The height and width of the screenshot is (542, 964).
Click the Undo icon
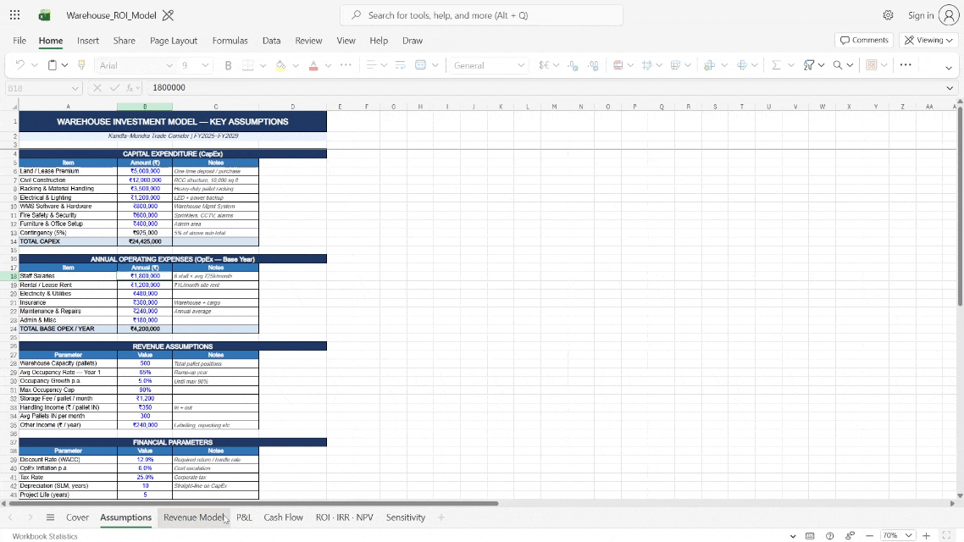[20, 65]
